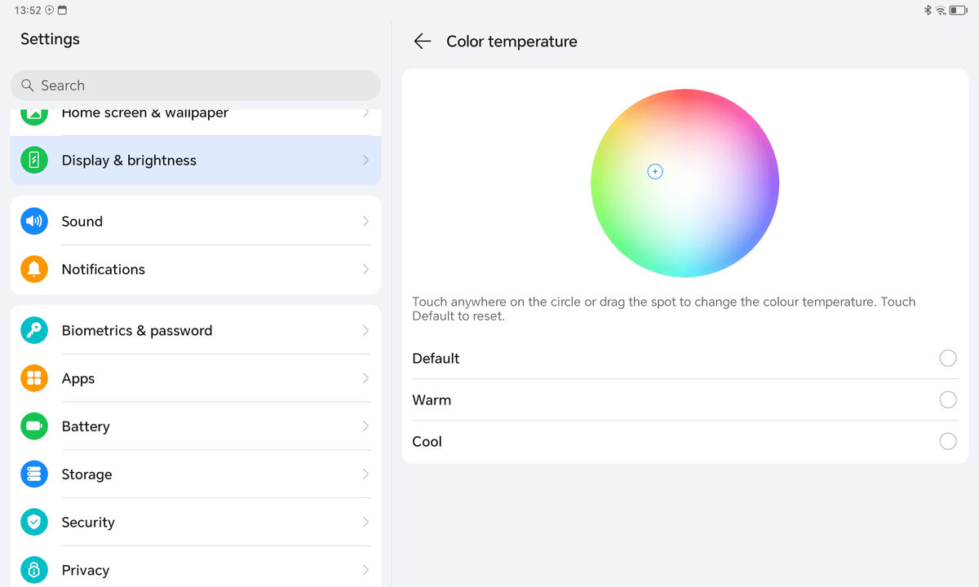Tap the green Battery icon

34,426
